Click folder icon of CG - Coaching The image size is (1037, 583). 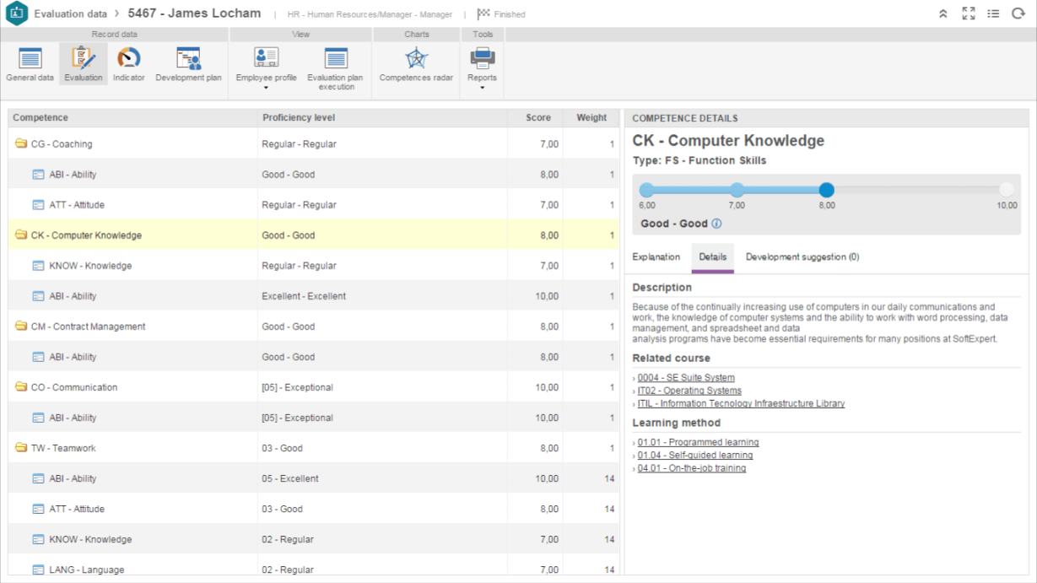(x=21, y=144)
